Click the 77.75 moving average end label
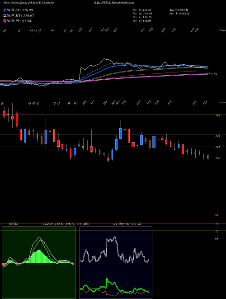The height and width of the screenshot is (299, 226). (212, 74)
